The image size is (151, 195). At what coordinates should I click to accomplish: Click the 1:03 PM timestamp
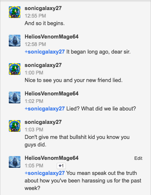point(34,130)
